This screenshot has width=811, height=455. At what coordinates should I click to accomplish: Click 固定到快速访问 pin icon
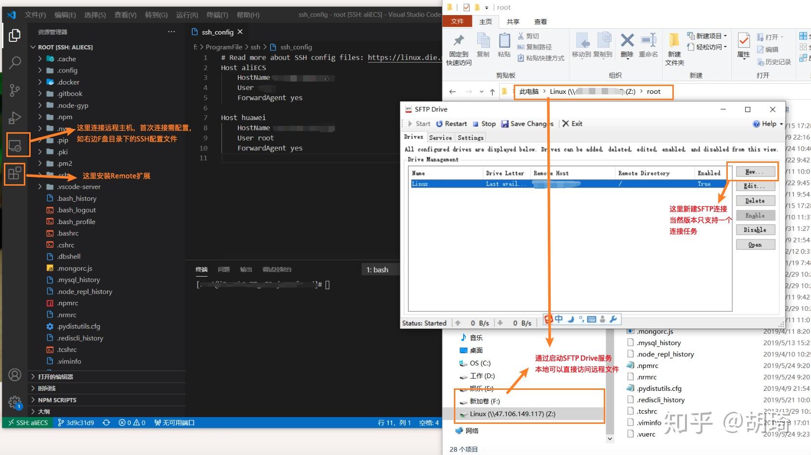click(459, 50)
